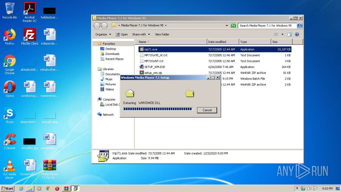The image size is (341, 192).
Task: Click the Windows Explorer taskbar icon
Action: [x=30, y=189]
